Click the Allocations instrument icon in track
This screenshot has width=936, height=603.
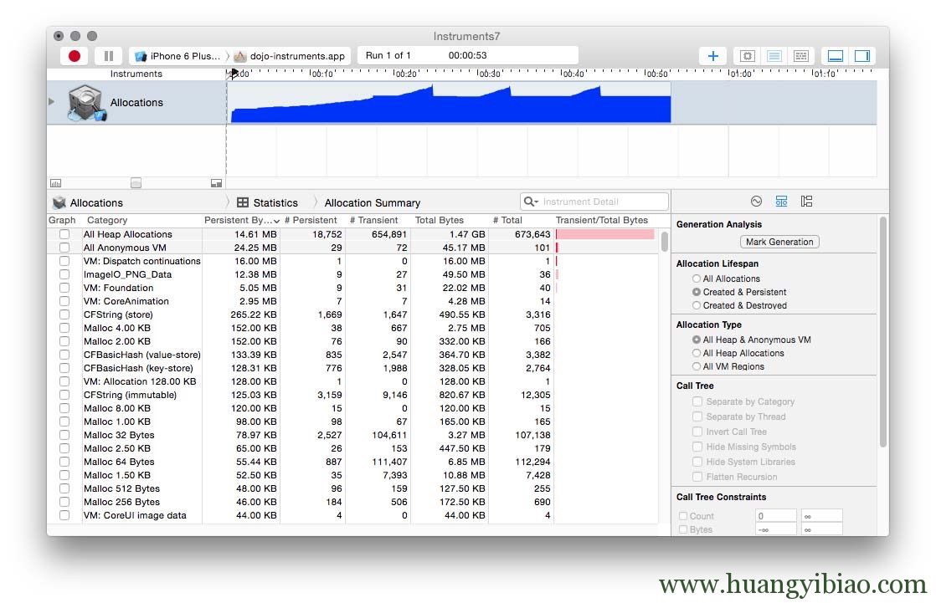click(86, 103)
